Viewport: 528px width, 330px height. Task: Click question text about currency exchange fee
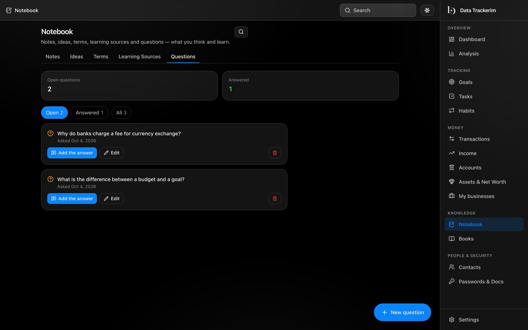click(x=119, y=133)
